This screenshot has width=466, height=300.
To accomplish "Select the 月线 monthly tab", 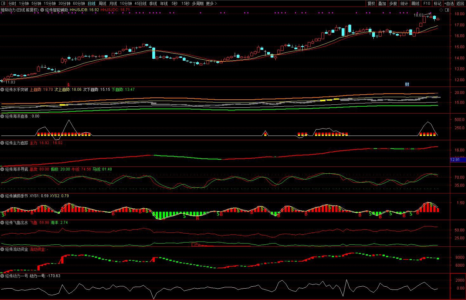I will click(x=113, y=3).
